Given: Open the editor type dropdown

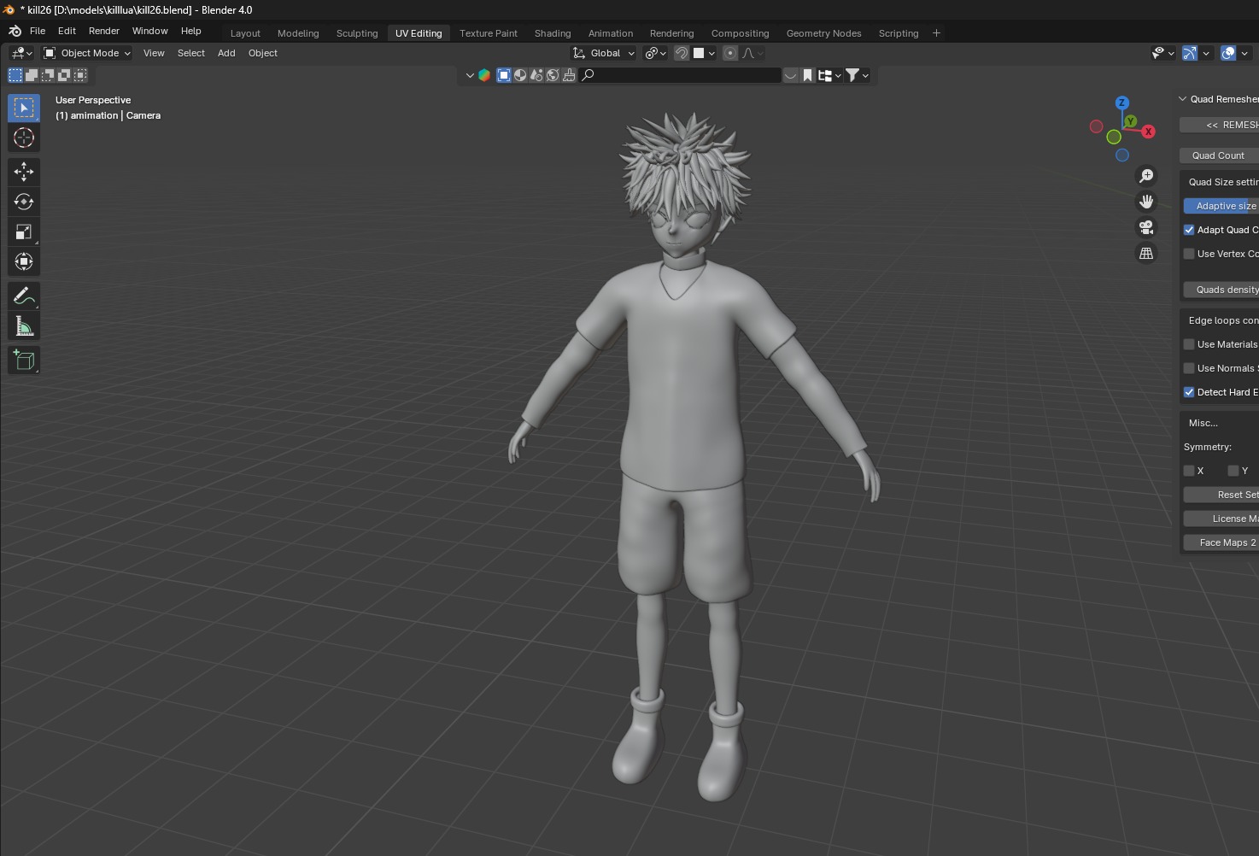Looking at the screenshot, I should [x=21, y=53].
